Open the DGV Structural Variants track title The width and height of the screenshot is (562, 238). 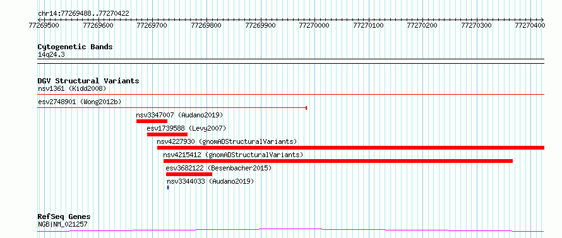tap(88, 81)
